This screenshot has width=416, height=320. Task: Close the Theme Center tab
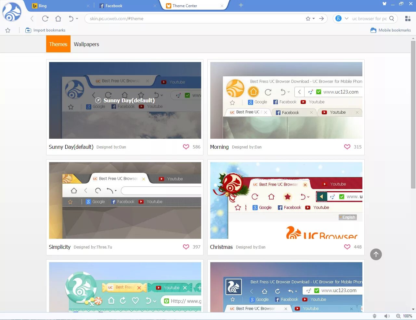click(222, 6)
